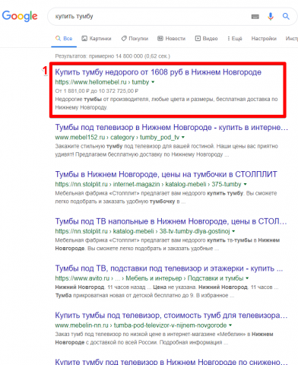The image size is (298, 365).
Task: Expand arrow next to hellomebel.ru URL
Action: tap(153, 82)
